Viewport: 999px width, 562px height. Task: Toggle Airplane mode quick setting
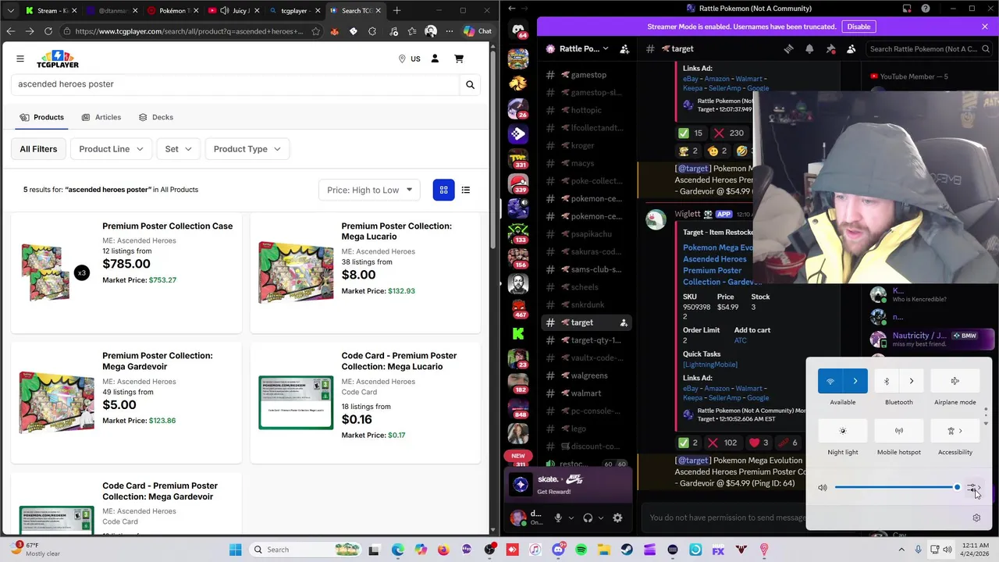click(x=955, y=381)
